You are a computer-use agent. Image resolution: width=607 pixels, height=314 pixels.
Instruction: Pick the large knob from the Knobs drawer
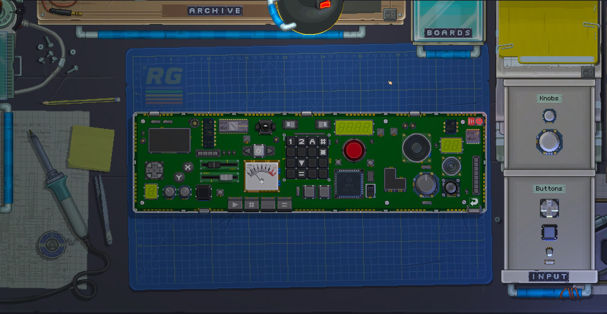coord(549,142)
